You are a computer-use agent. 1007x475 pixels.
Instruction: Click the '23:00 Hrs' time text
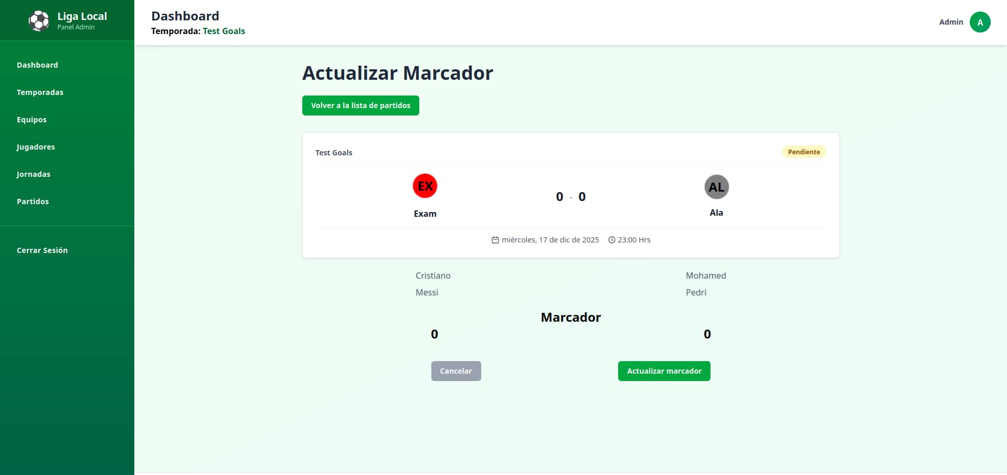pos(634,240)
